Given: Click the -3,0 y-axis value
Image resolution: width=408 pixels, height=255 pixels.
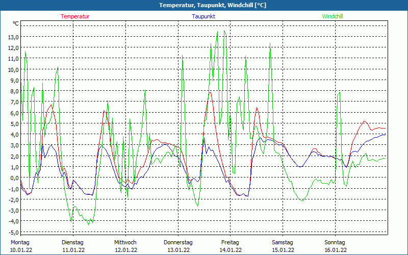Looking at the screenshot, I should point(13,210).
